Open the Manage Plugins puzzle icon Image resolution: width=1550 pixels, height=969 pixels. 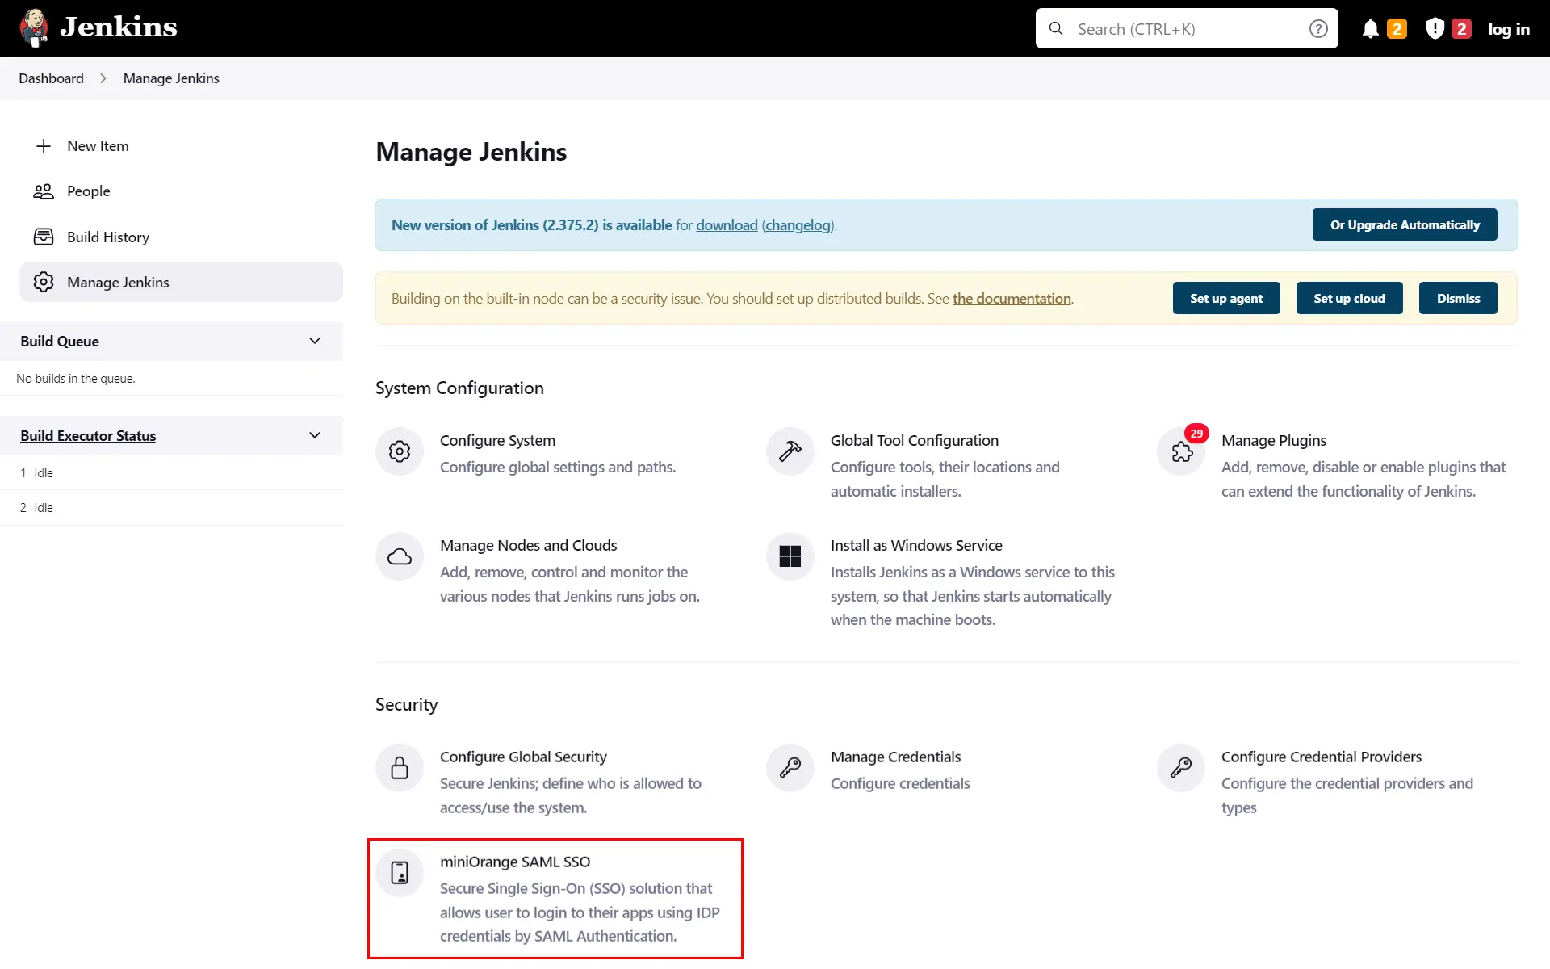(x=1180, y=451)
